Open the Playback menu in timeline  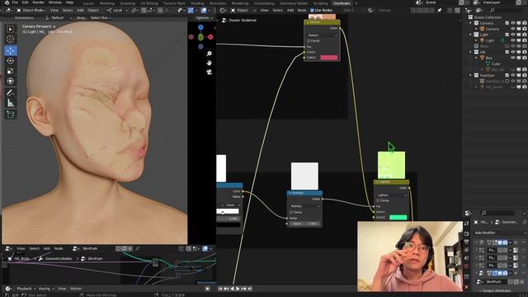point(26,289)
